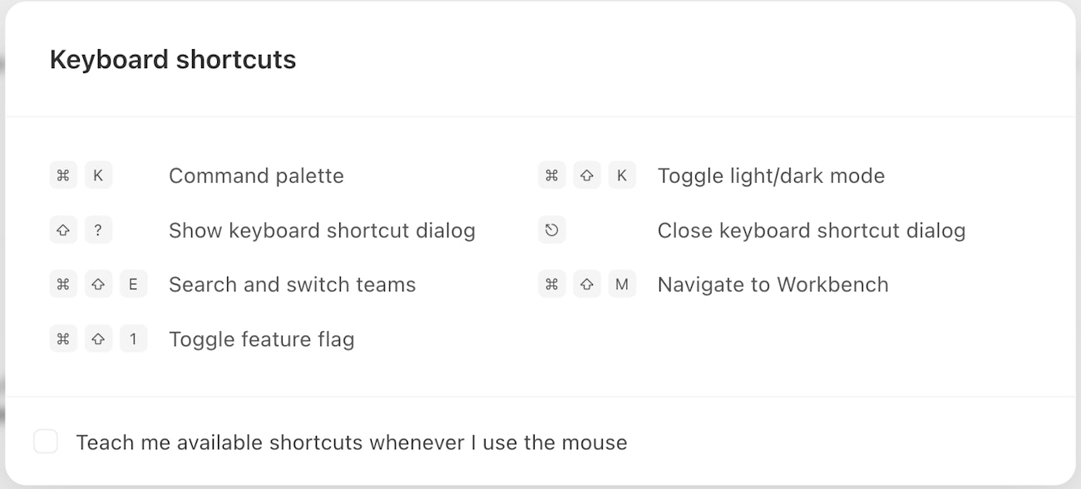Click Shift key icon for Show keyboard shortcut dialog
Viewport: 1081px width, 489px height.
click(63, 230)
